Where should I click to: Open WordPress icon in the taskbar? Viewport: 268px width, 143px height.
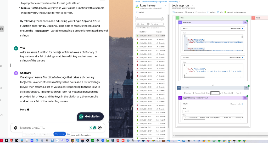tap(37, 140)
